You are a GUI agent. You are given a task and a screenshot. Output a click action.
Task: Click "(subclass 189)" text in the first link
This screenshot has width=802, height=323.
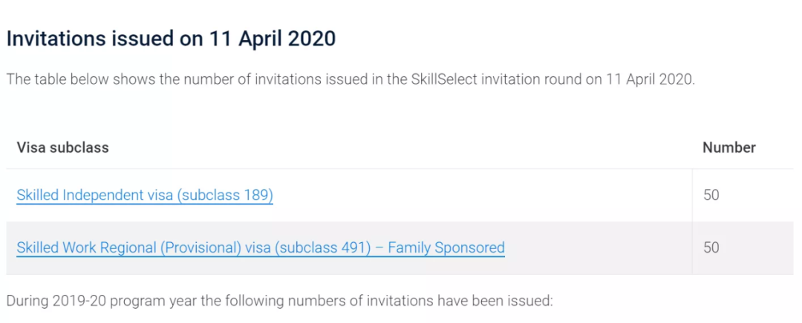click(x=224, y=196)
